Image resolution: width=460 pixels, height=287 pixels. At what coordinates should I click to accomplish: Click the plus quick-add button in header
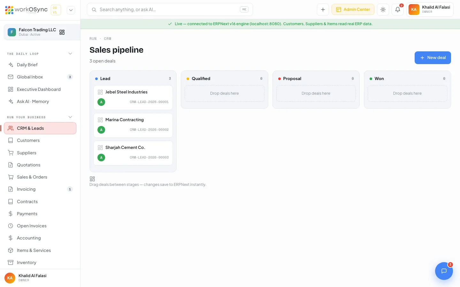[x=323, y=10]
